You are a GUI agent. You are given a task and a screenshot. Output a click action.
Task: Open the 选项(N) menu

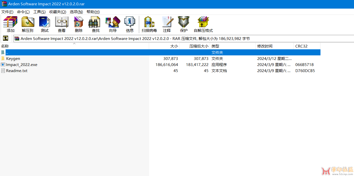76,12
